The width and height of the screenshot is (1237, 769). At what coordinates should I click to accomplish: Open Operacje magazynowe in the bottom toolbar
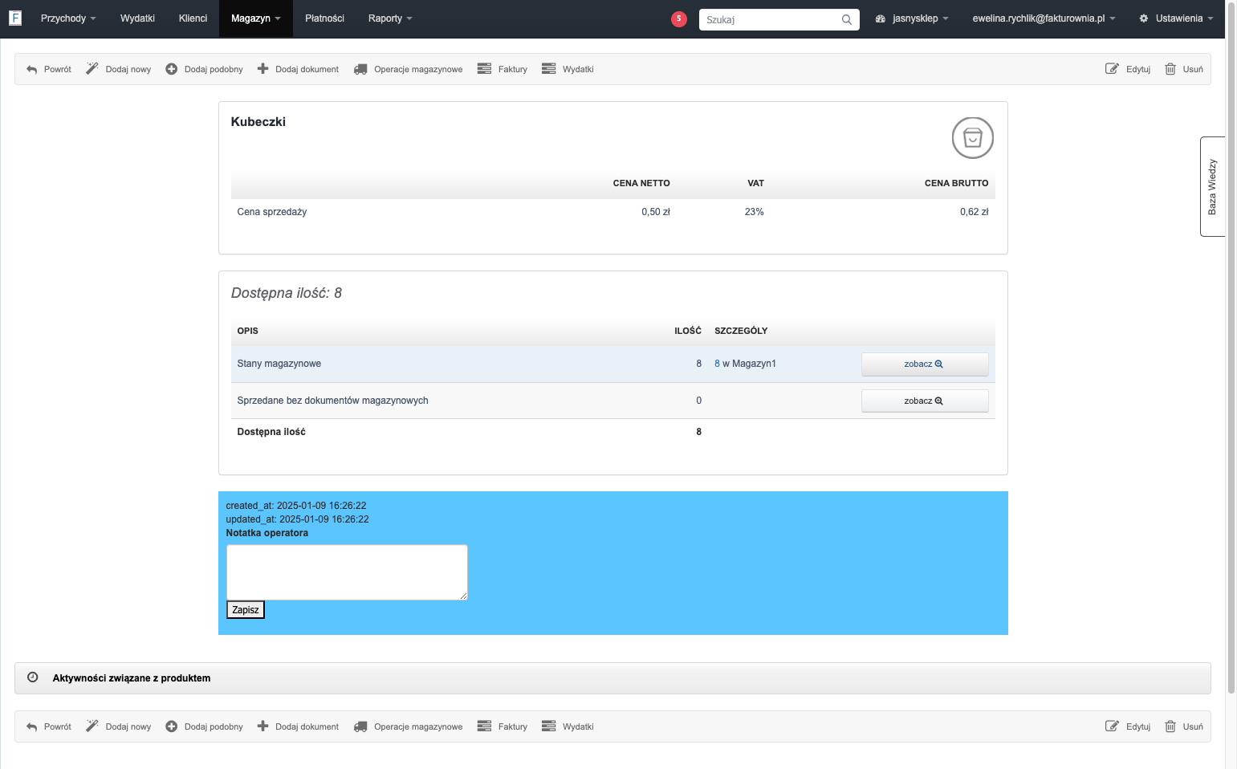(x=409, y=726)
